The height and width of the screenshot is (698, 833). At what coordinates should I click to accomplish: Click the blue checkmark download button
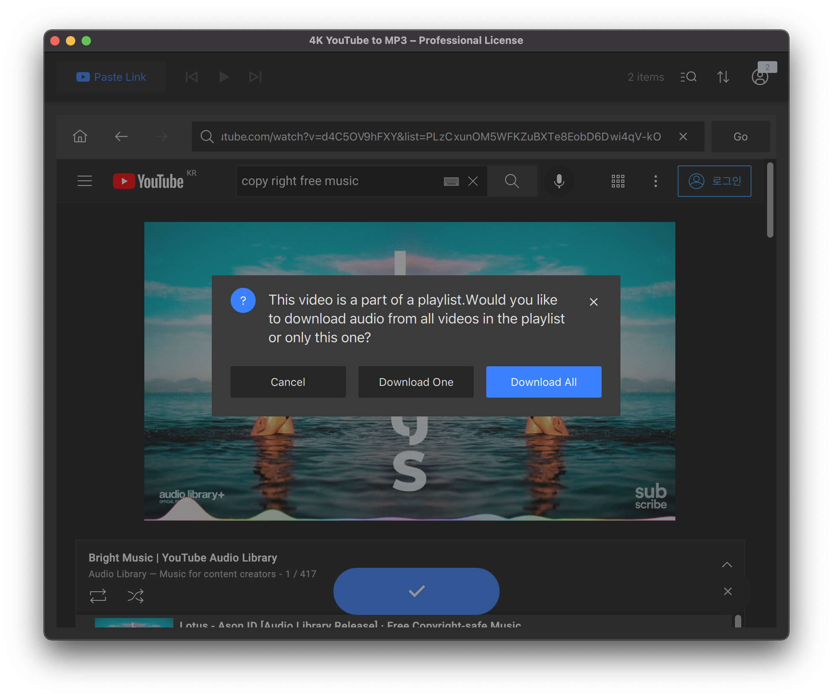tap(416, 591)
